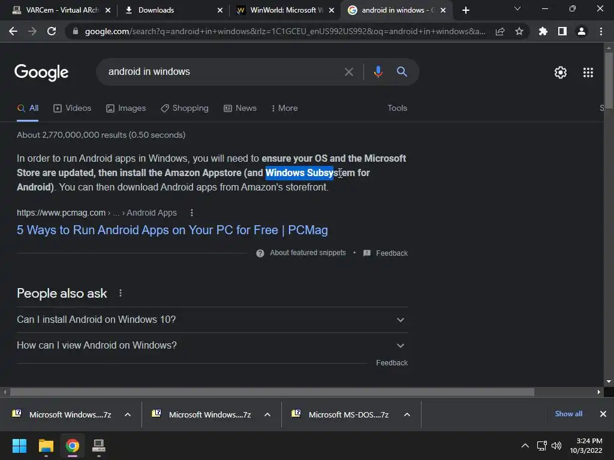Open the Chrome three-dot menu
This screenshot has width=614, height=460.
[x=601, y=31]
